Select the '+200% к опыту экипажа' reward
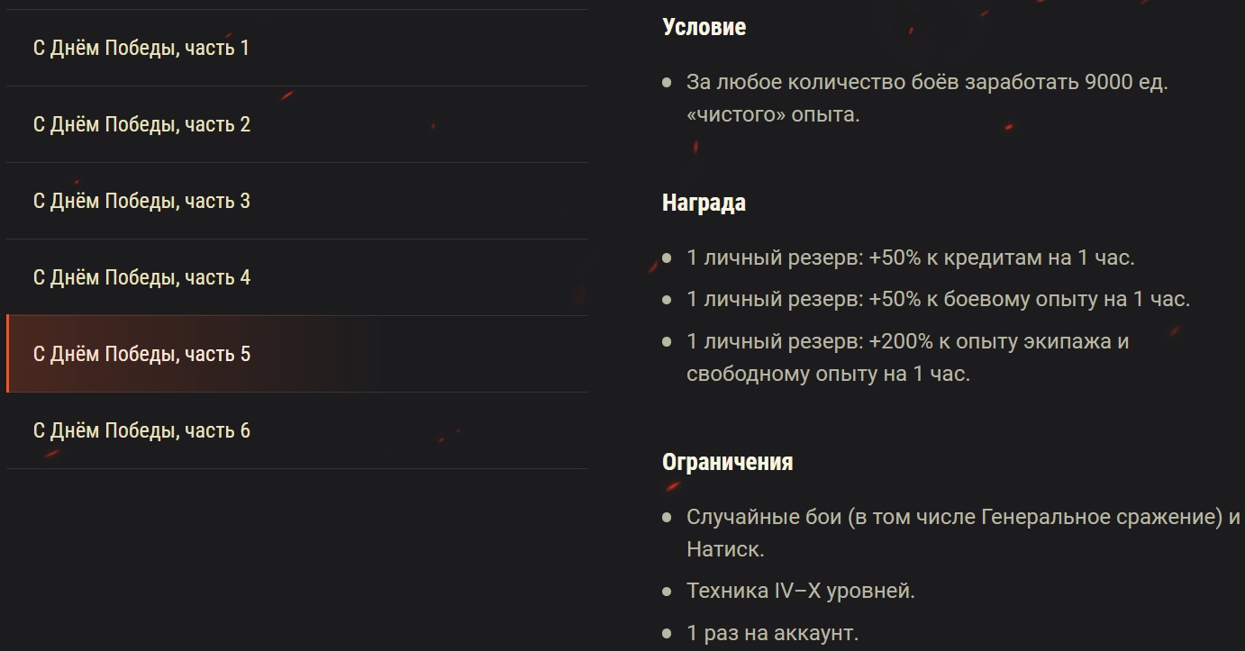The image size is (1245, 651). coord(910,359)
